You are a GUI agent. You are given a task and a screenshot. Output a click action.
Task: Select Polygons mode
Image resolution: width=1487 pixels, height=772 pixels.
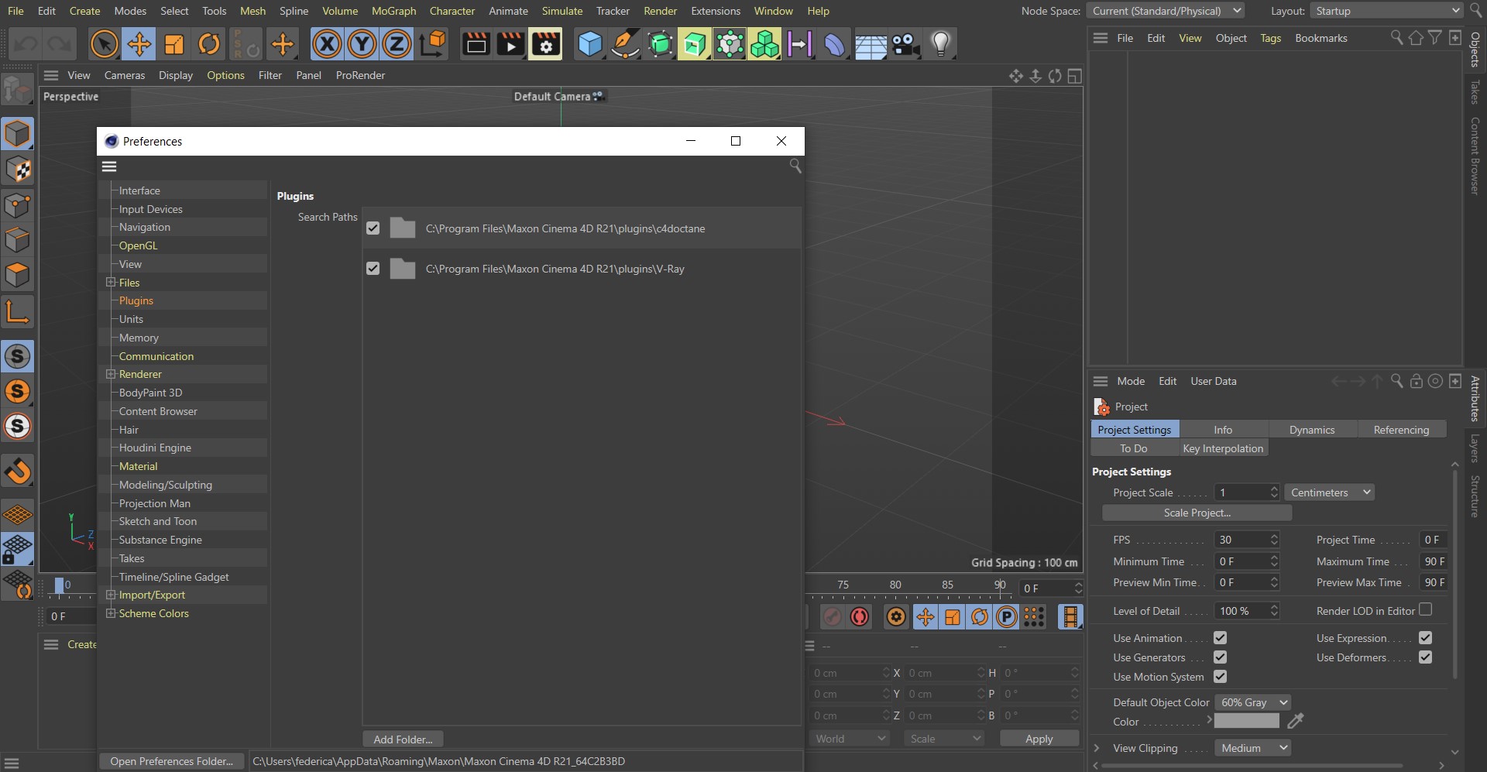coord(17,275)
